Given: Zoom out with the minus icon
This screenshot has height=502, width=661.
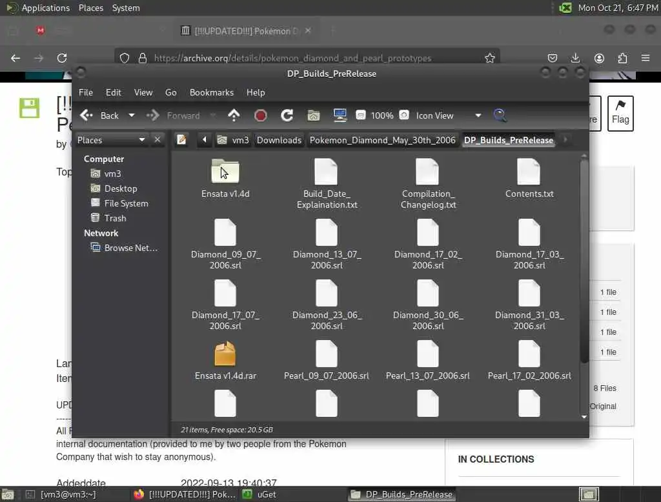Looking at the screenshot, I should click(360, 115).
